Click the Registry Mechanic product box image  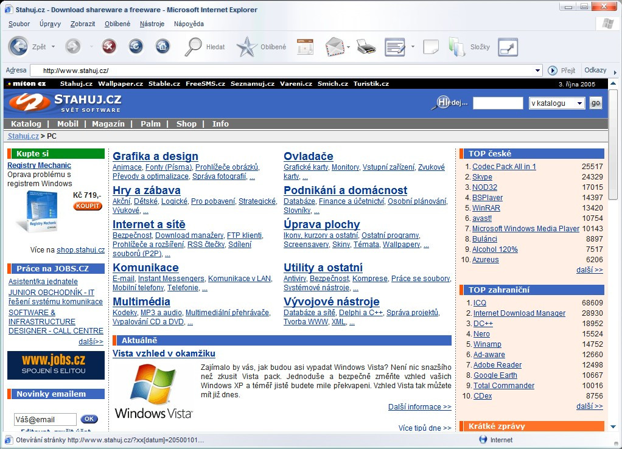click(37, 211)
